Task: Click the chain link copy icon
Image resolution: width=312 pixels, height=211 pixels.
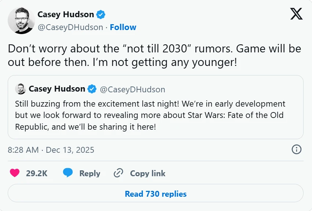Action: 118,173
